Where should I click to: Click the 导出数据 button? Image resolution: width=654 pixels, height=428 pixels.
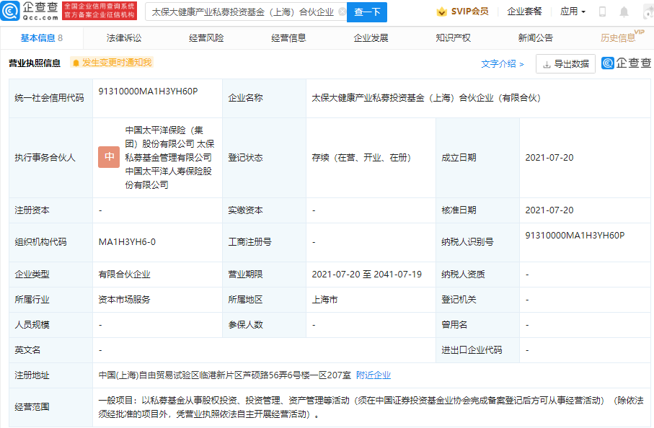tap(565, 63)
